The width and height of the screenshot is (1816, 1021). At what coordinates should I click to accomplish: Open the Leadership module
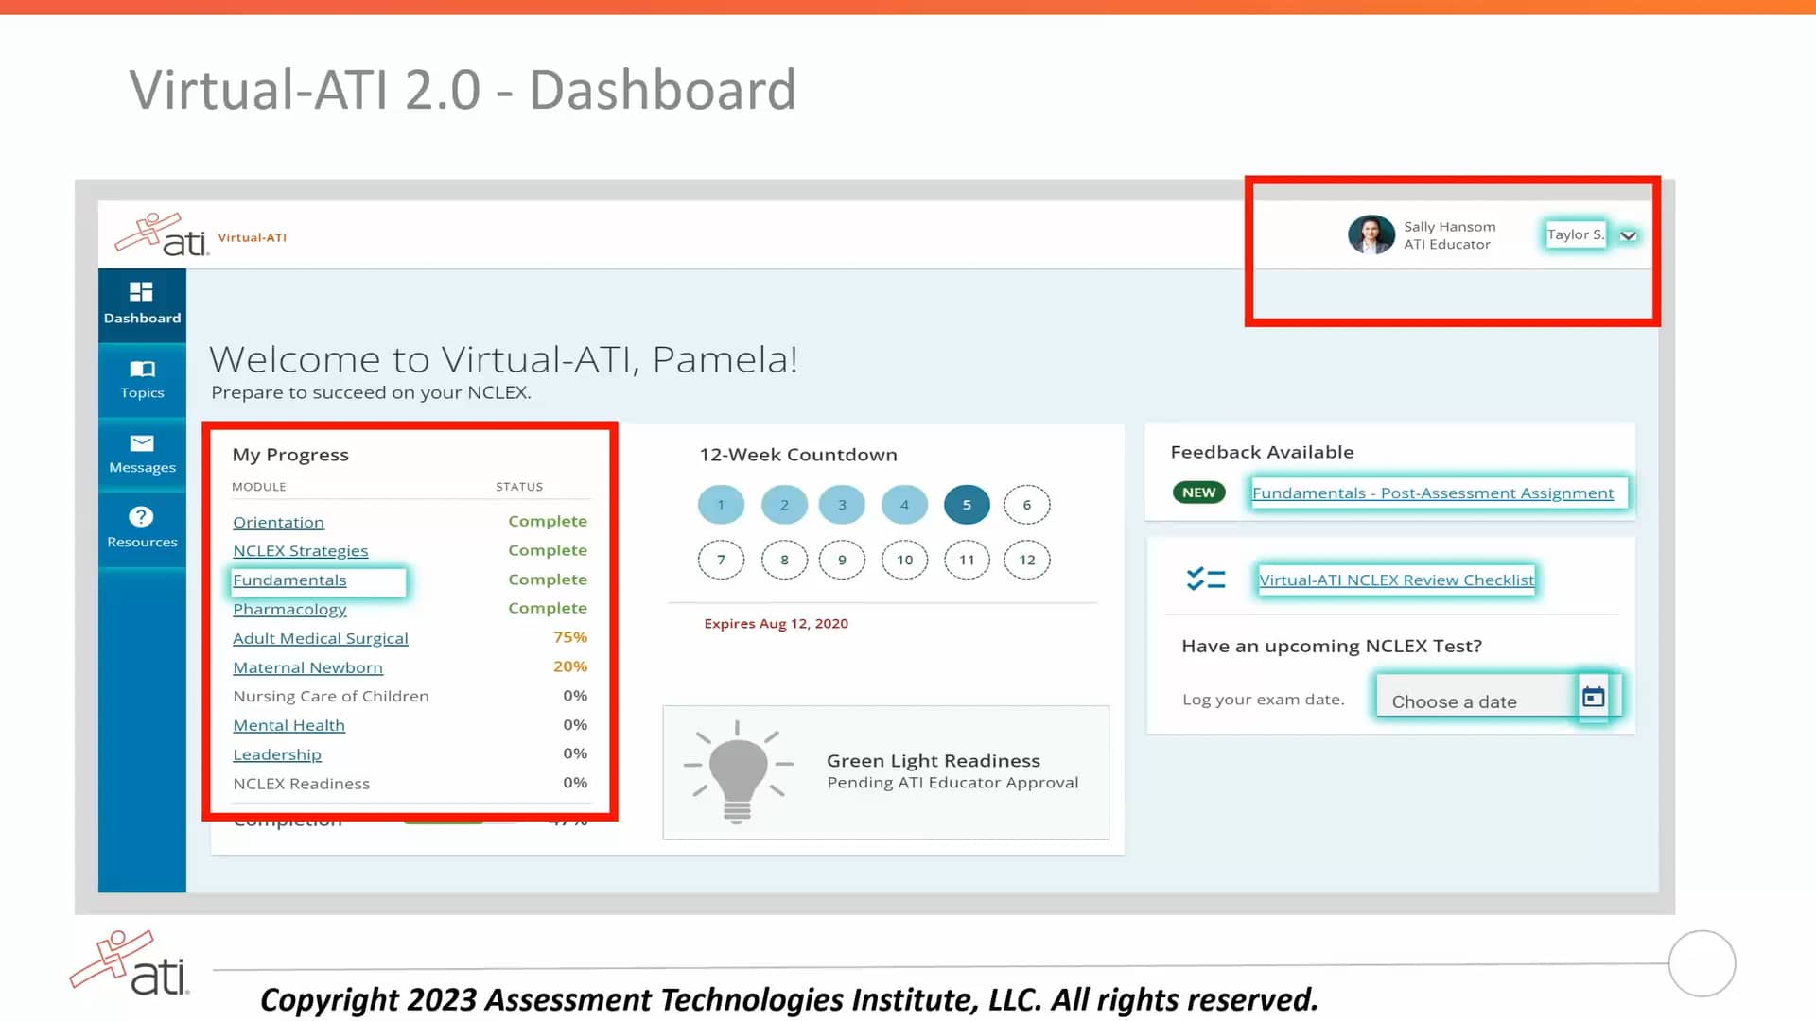click(276, 753)
